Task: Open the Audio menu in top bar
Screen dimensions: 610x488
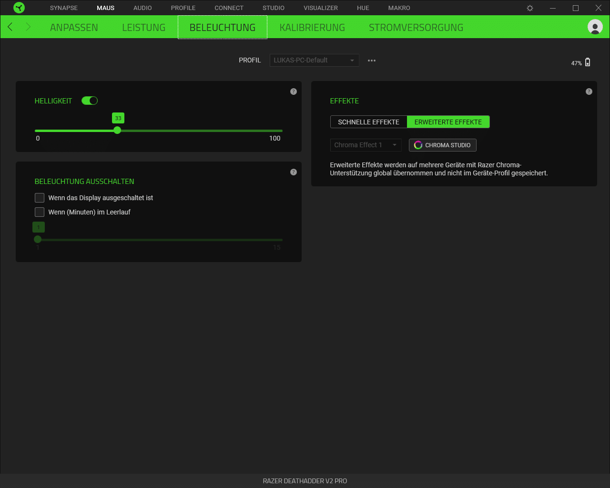Action: pyautogui.click(x=142, y=8)
